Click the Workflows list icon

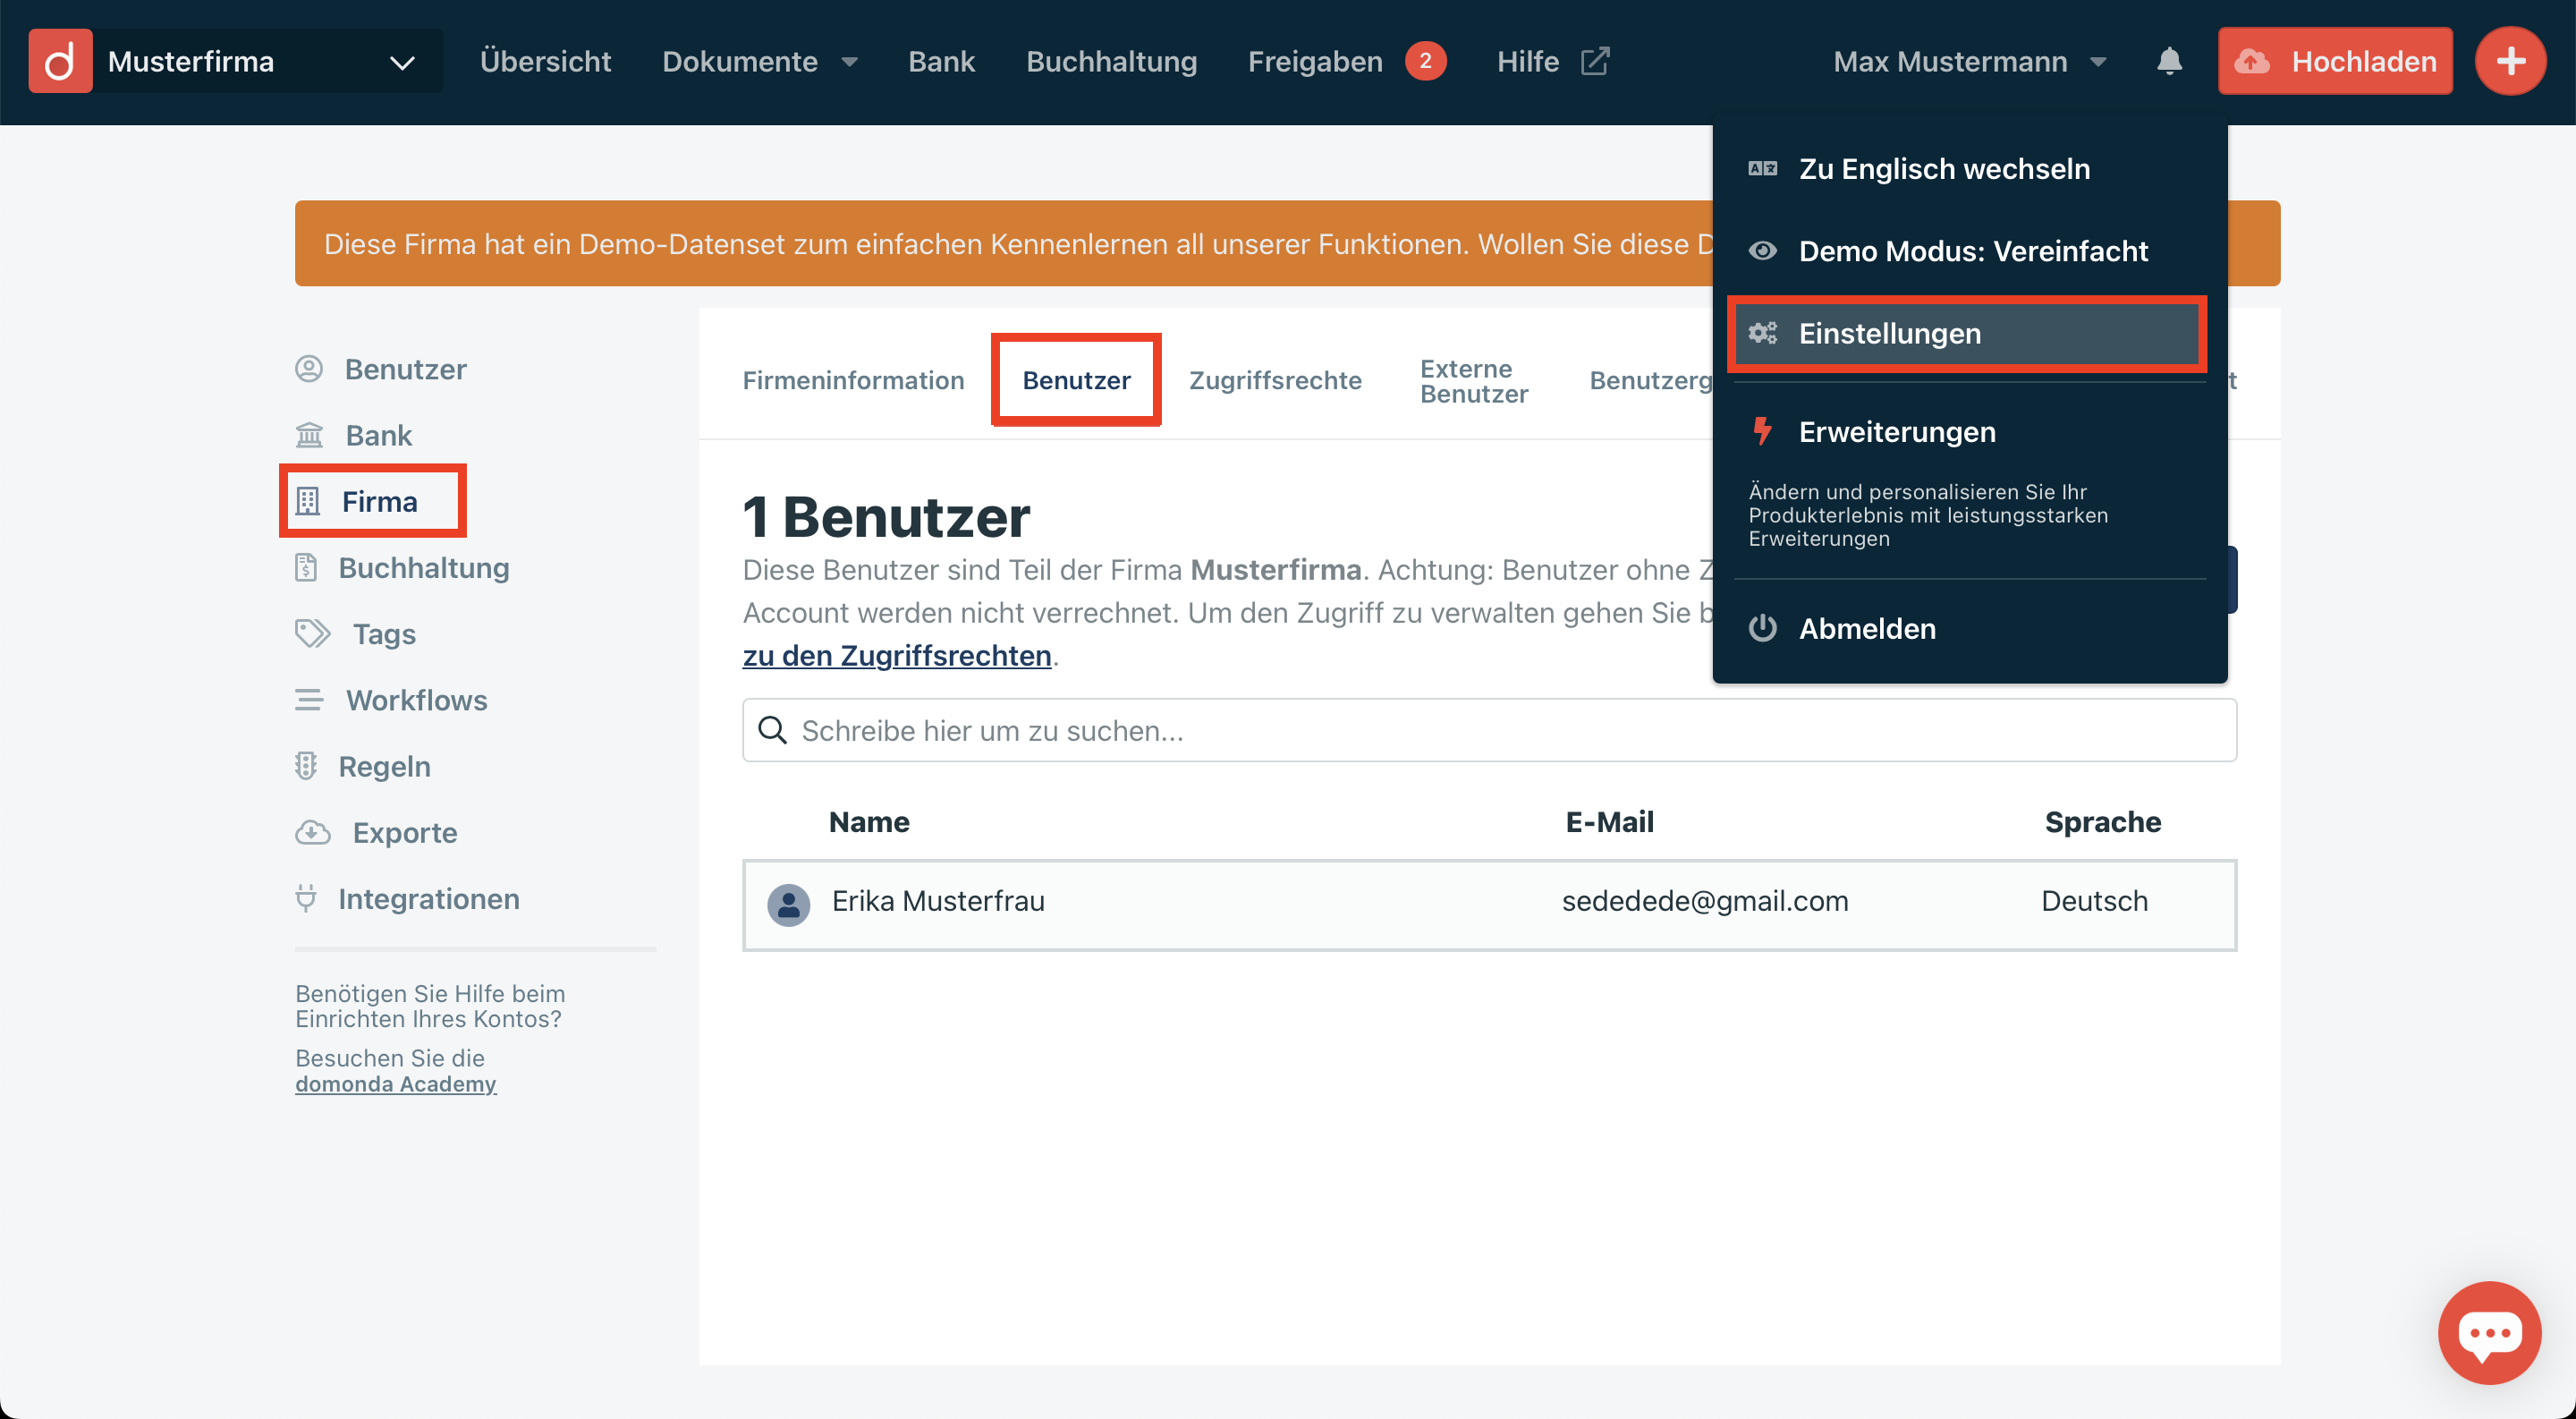pyautogui.click(x=309, y=700)
